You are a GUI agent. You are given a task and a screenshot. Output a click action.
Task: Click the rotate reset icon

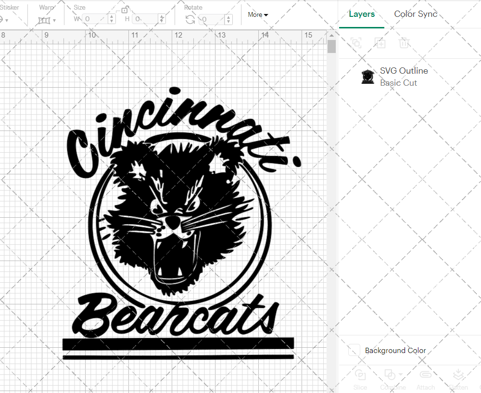pos(190,18)
